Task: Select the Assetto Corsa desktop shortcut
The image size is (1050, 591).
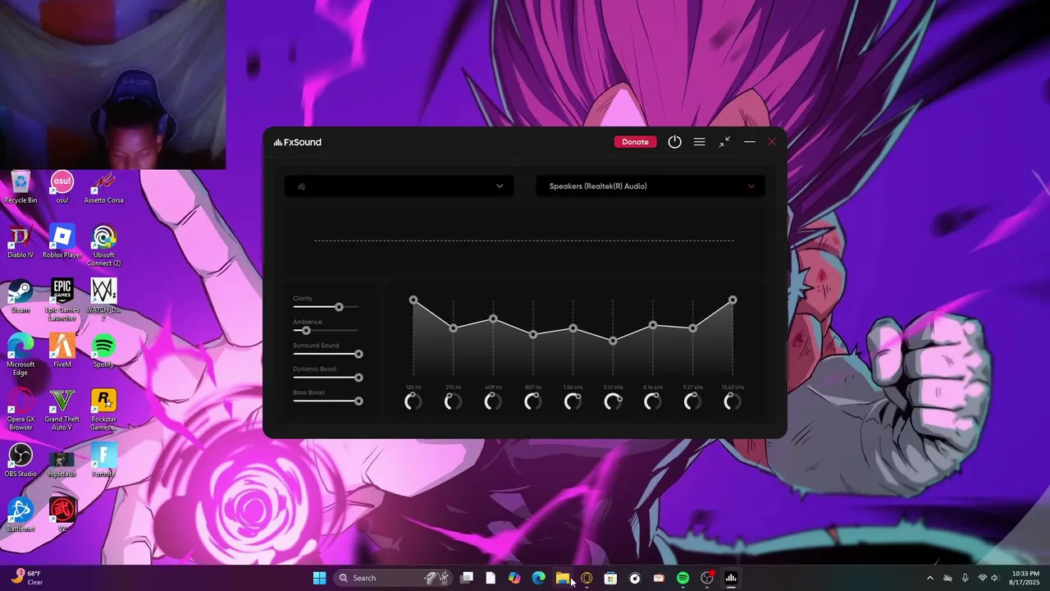Action: [x=103, y=188]
